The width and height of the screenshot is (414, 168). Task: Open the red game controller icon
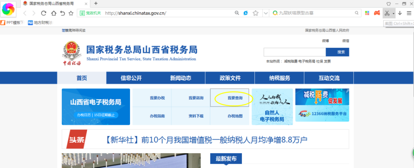click(377, 13)
